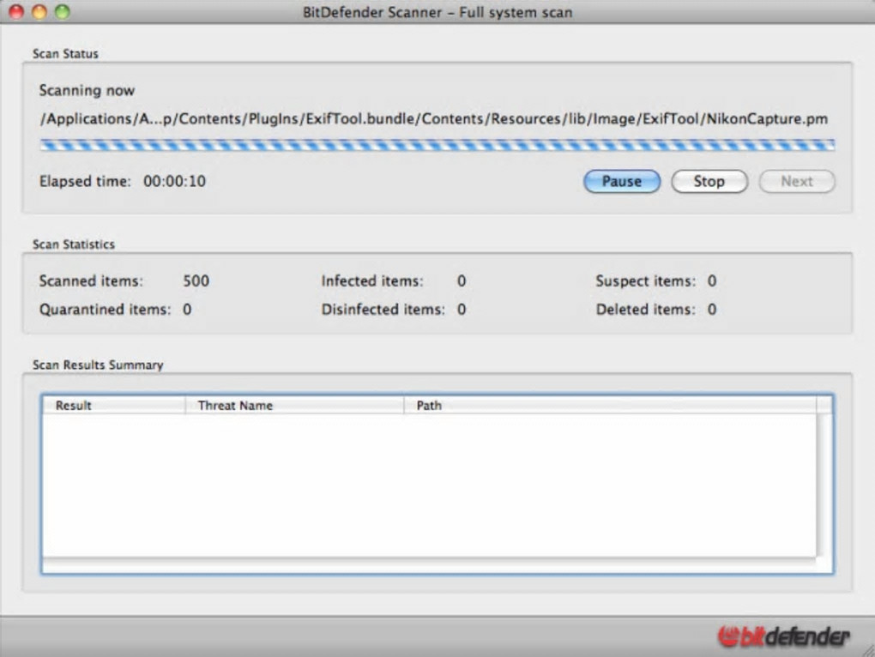Click the Infected items label

click(x=372, y=280)
